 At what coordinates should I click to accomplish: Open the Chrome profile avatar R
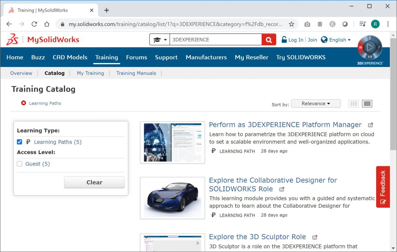[x=375, y=24]
